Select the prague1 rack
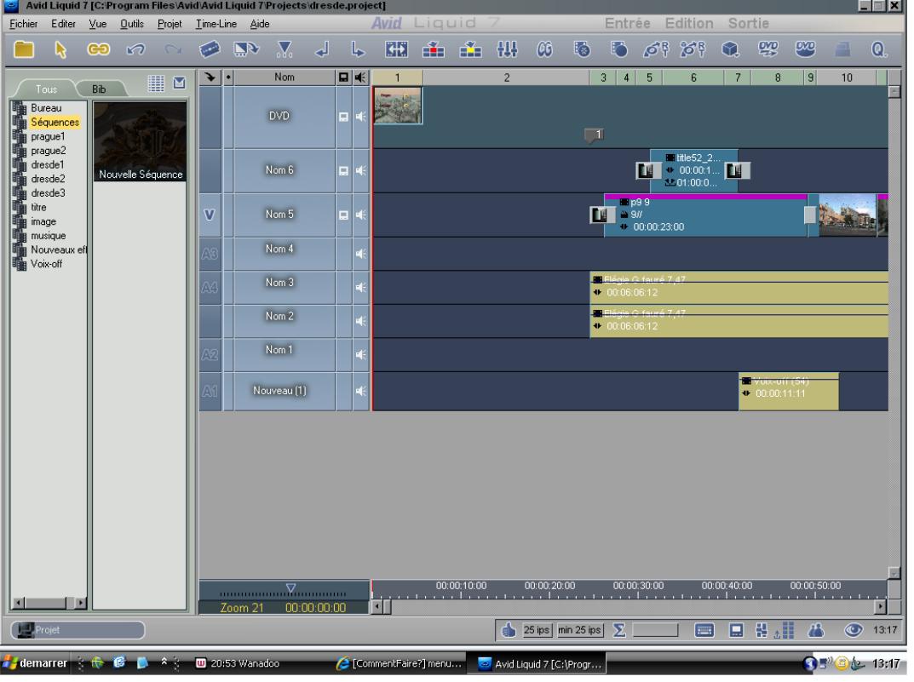This screenshot has height=682, width=914. (48, 136)
